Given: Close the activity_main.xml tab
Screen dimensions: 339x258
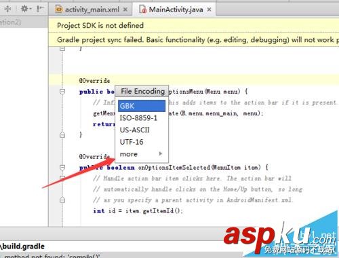Looking at the screenshot, I should coord(125,10).
